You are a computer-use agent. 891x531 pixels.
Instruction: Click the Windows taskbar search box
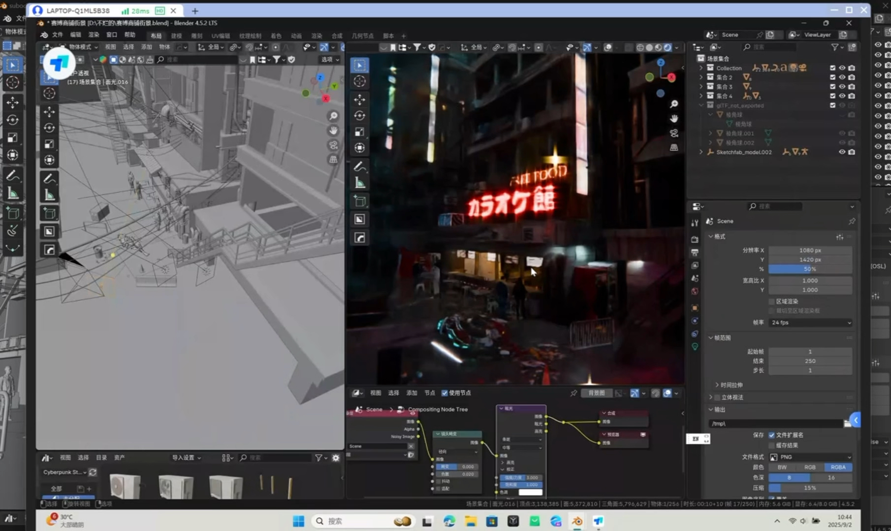(x=362, y=521)
